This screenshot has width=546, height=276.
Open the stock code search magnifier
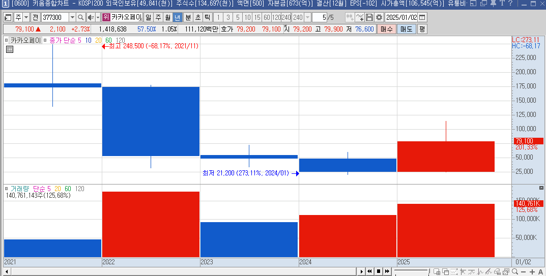[x=80, y=17]
